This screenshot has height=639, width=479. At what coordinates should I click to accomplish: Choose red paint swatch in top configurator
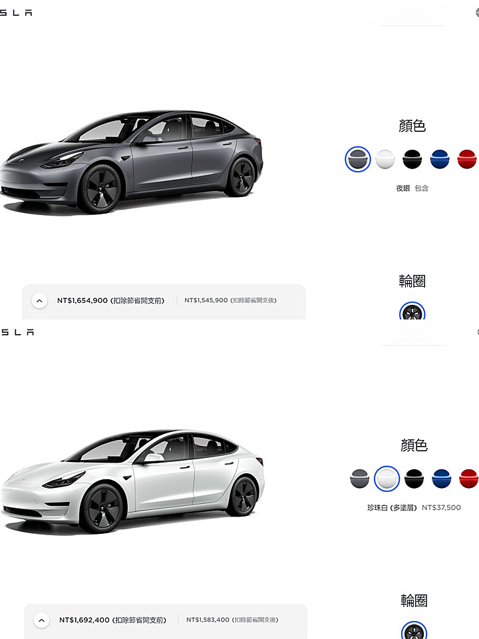point(467,159)
